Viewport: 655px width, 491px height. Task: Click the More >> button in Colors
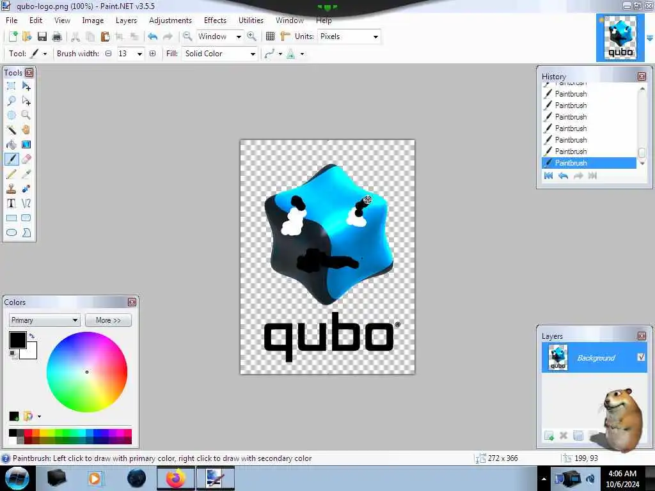point(108,320)
